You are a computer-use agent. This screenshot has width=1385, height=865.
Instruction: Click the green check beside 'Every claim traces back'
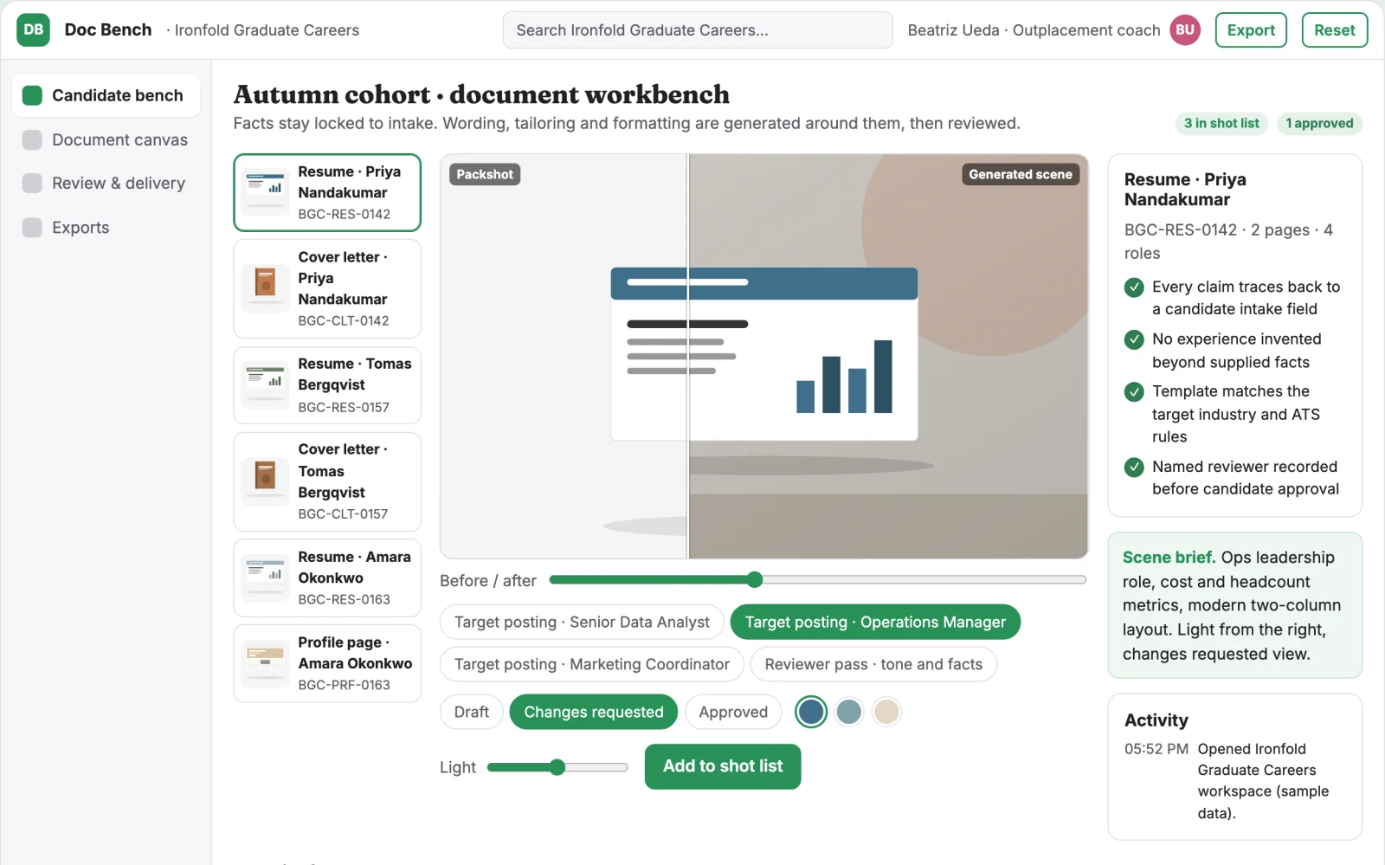click(x=1134, y=287)
